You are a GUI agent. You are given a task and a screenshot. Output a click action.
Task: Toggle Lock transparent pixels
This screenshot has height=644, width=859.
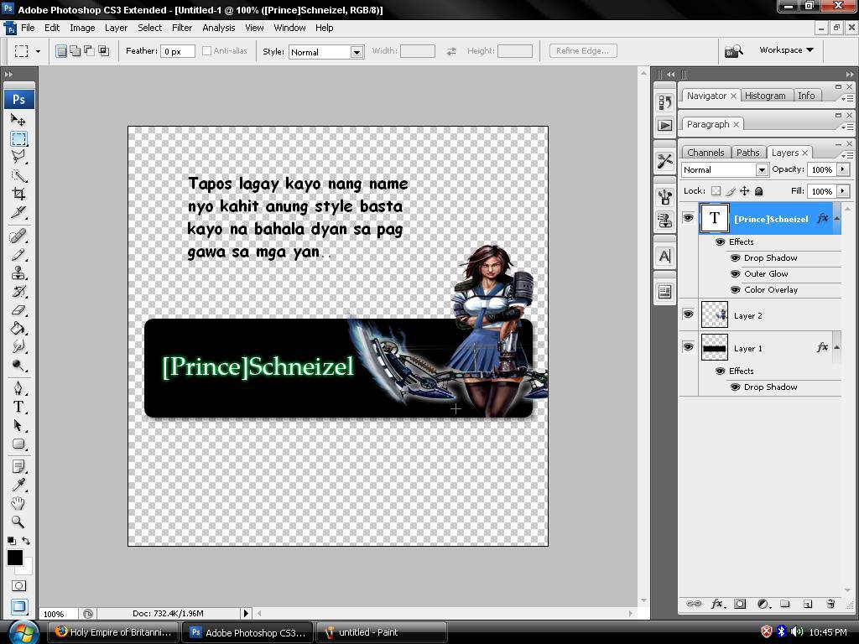pyautogui.click(x=716, y=191)
